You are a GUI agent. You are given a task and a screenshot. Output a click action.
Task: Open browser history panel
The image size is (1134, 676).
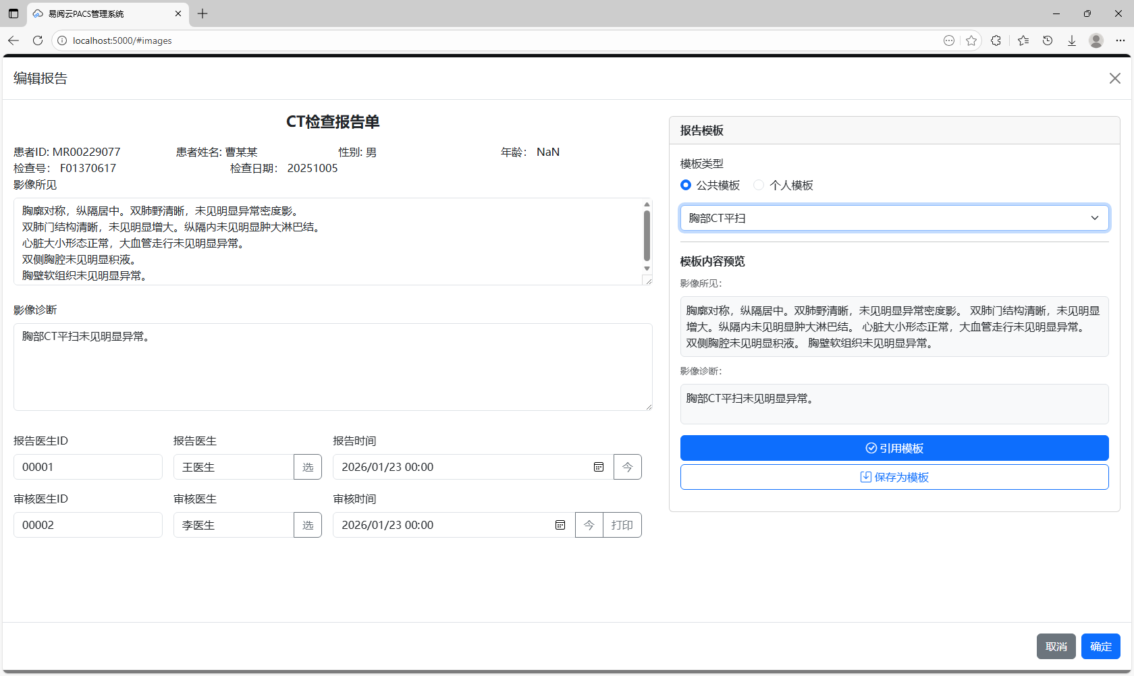tap(1047, 40)
